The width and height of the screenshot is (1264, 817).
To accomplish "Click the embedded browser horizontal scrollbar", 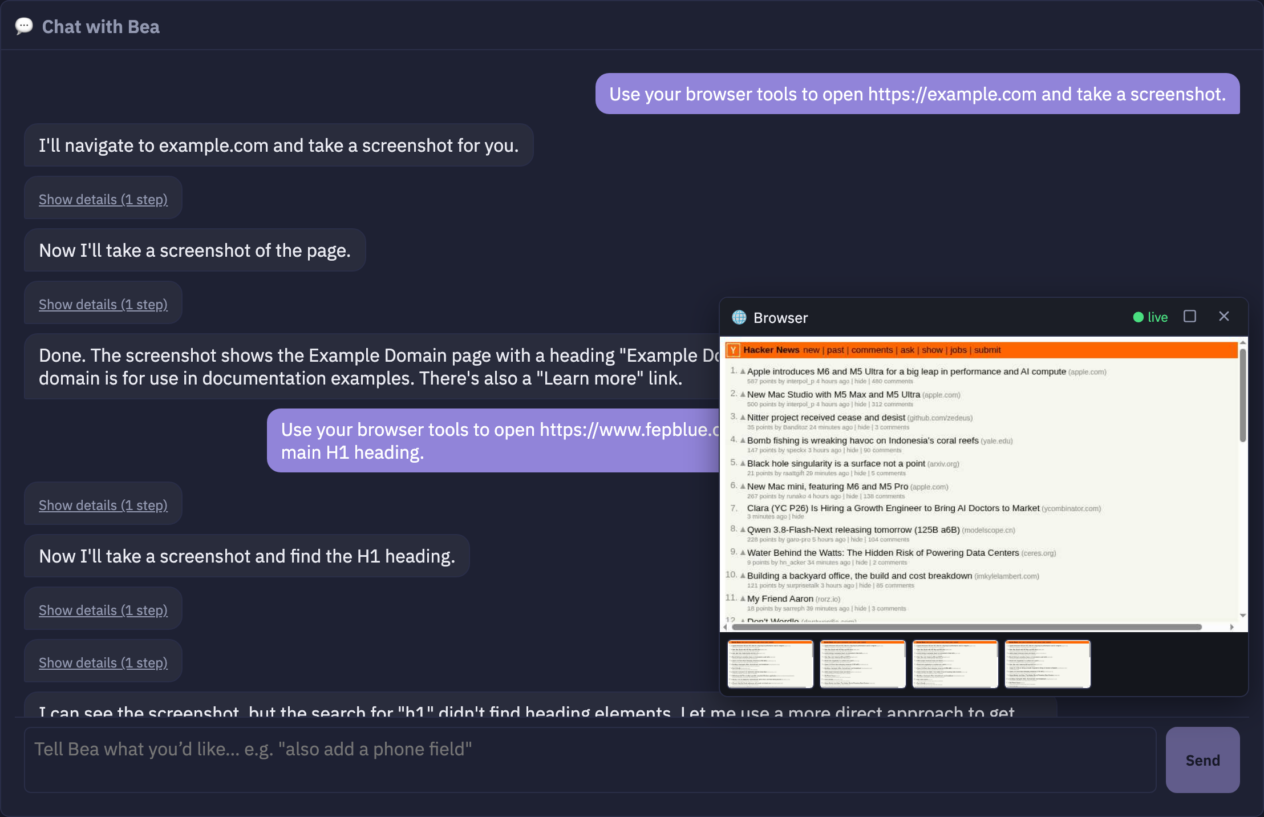I will coord(966,627).
